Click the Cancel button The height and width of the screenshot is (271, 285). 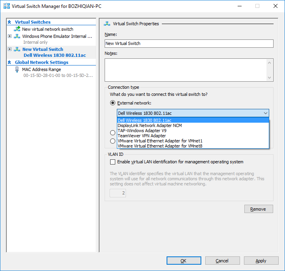(223, 261)
